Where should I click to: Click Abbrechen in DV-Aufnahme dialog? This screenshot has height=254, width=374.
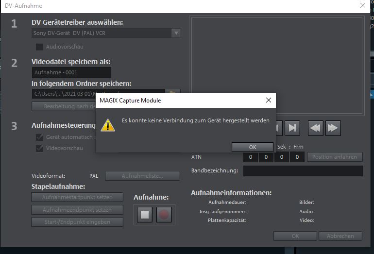[x=340, y=236]
